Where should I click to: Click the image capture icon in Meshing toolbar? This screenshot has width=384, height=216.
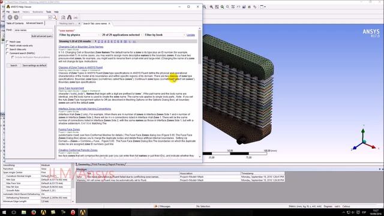244,7
